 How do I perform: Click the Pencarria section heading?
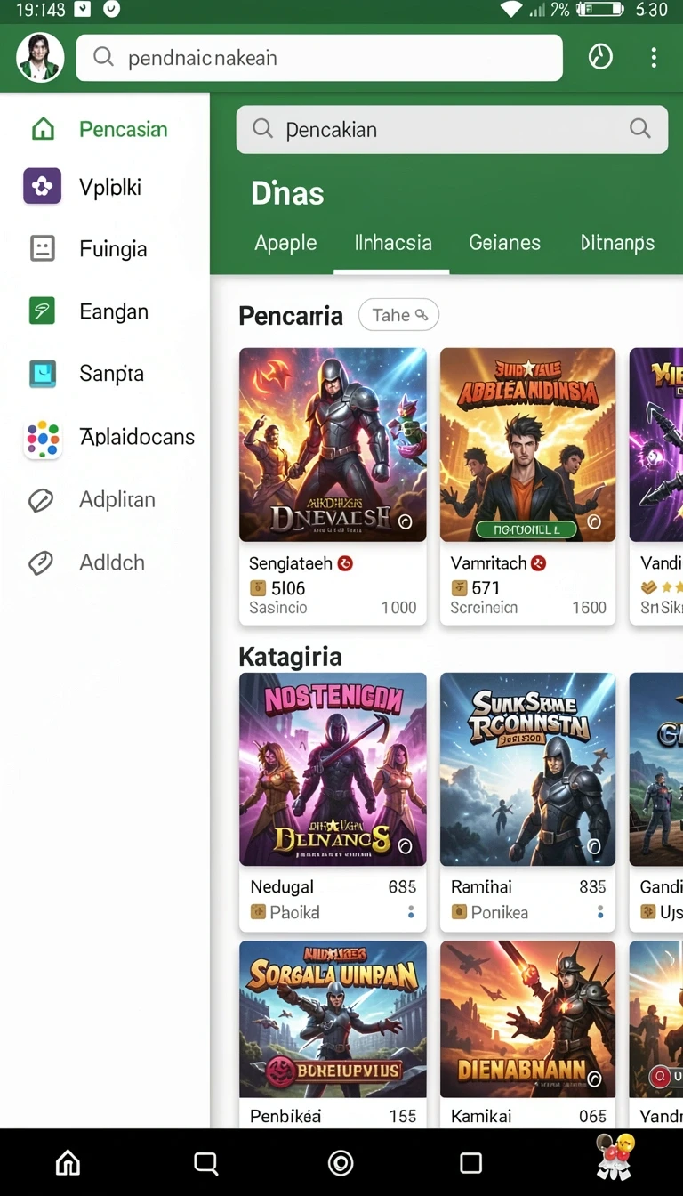point(291,315)
